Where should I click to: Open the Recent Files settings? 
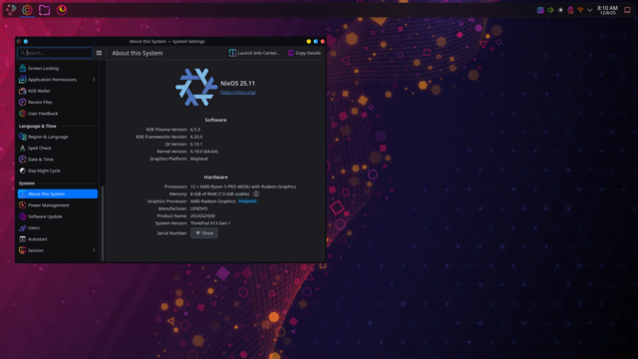coord(58,102)
